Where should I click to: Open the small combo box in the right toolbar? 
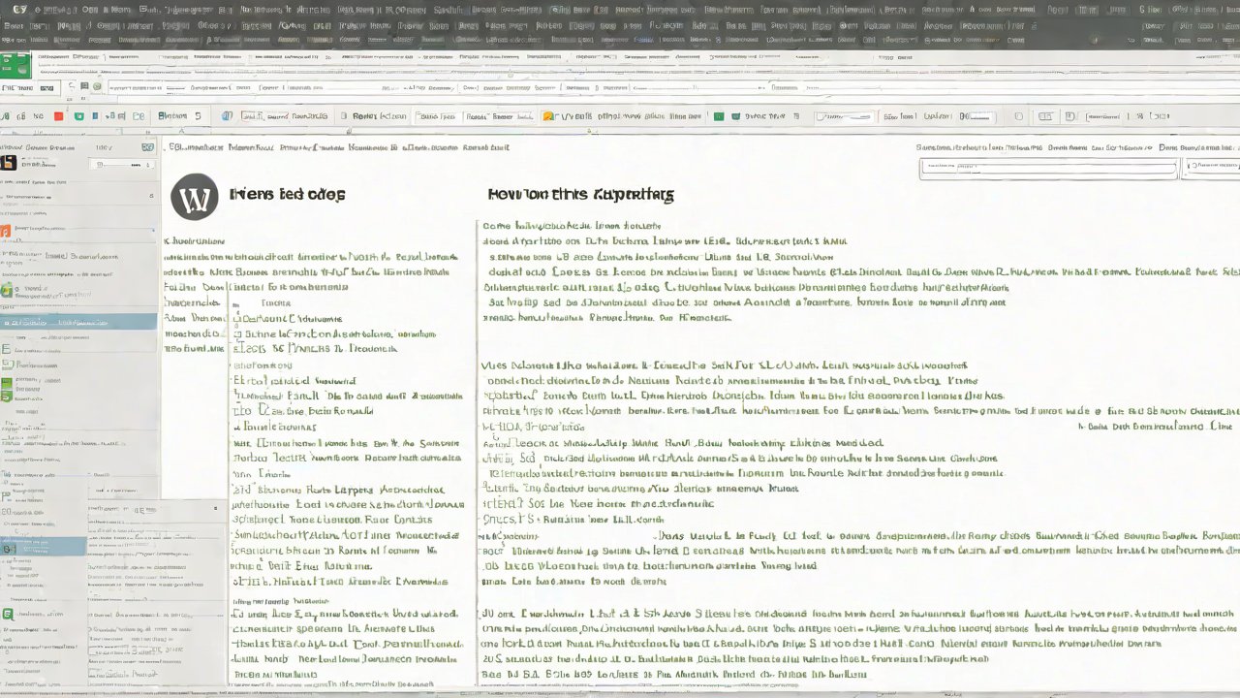(841, 116)
